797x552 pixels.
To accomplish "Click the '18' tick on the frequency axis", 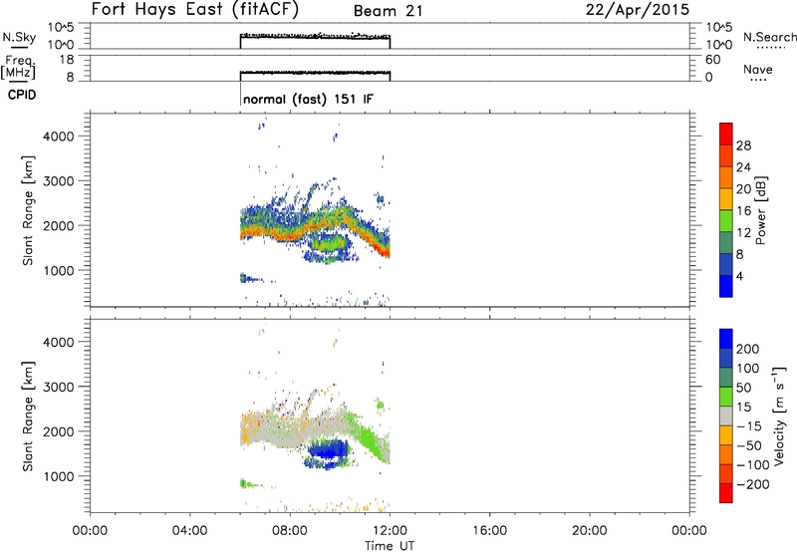I will pos(67,60).
